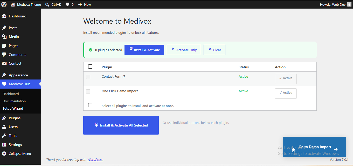Click Active status for One Click Demo Import
Screen dimensions: 353x166
coord(243,91)
